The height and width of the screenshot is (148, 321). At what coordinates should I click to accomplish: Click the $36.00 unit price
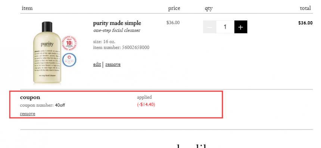[x=173, y=23]
